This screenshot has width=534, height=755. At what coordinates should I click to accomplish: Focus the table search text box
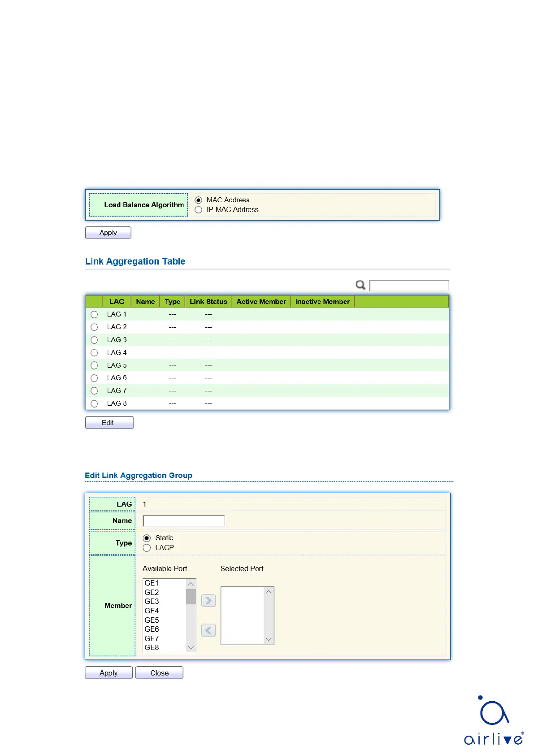tap(409, 286)
